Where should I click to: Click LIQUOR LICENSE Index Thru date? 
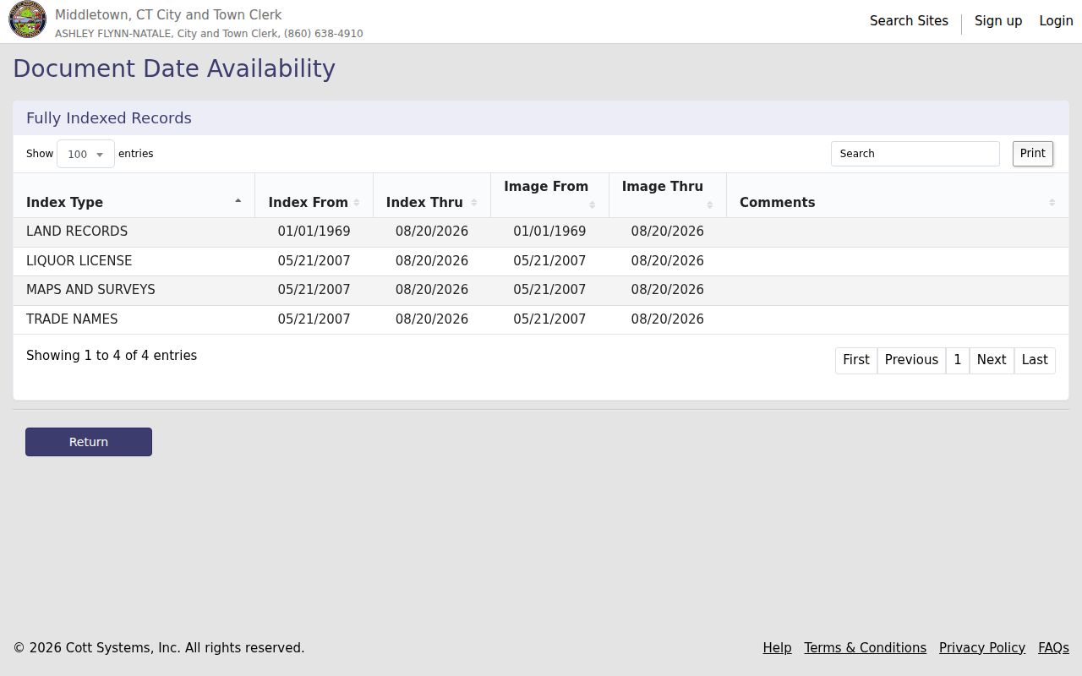point(432,261)
